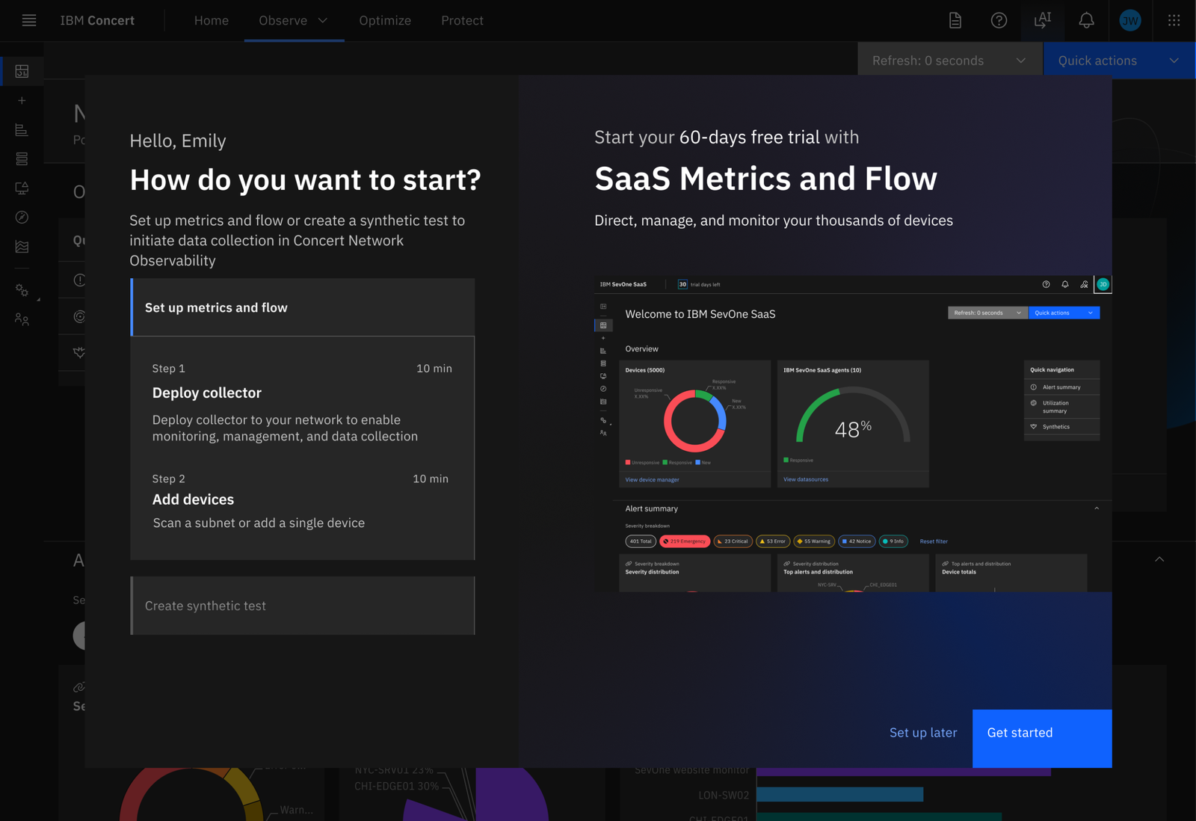The image size is (1196, 821).
Task: Open the Refresh: 0 seconds dropdown
Action: (949, 61)
